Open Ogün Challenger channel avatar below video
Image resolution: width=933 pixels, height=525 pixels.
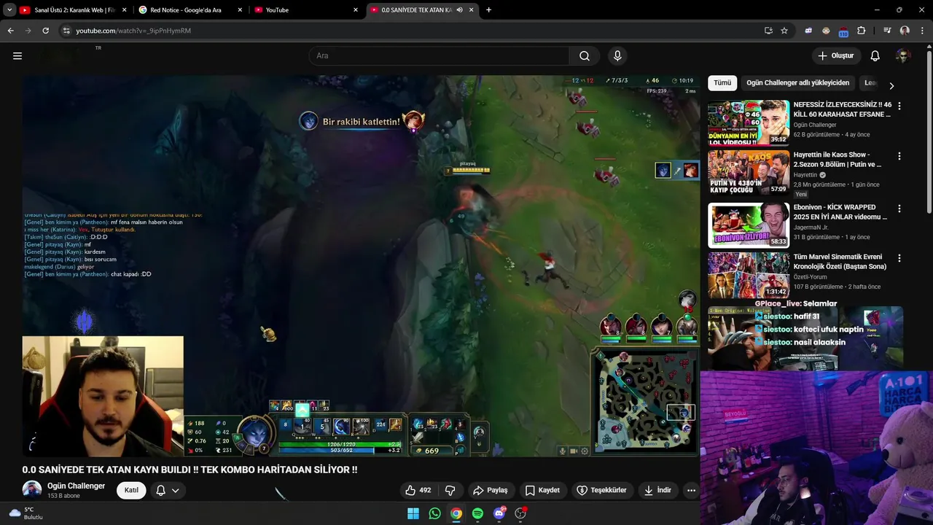[x=31, y=490]
